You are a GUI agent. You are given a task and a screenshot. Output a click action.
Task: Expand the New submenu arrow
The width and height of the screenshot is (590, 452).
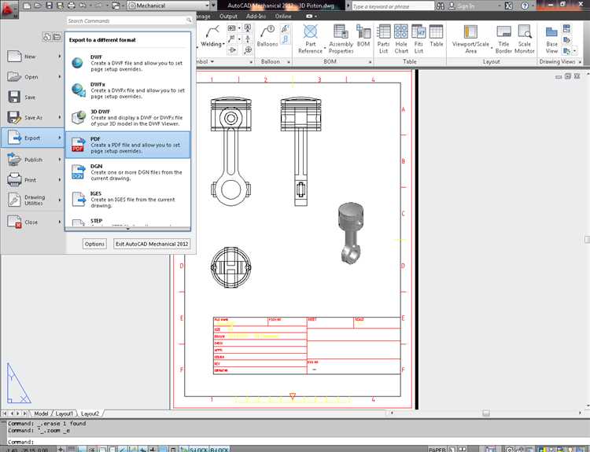pyautogui.click(x=60, y=57)
